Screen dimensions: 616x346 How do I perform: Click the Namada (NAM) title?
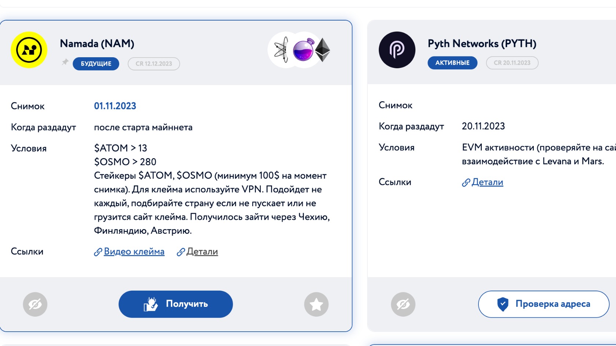pos(97,44)
